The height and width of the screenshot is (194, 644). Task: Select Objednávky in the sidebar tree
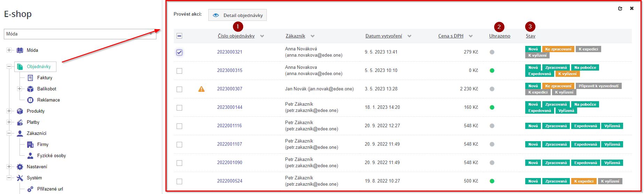(39, 67)
